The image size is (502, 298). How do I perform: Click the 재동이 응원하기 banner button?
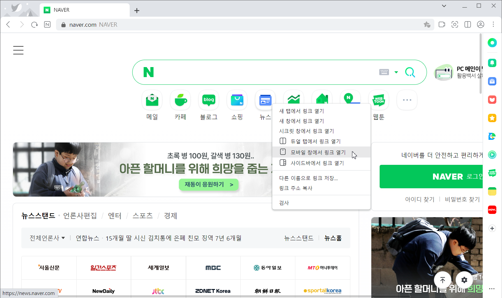click(209, 184)
